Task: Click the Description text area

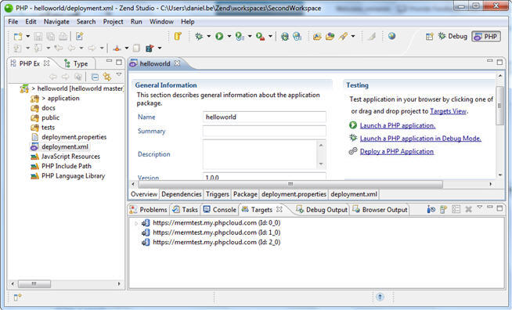Action: click(x=260, y=154)
